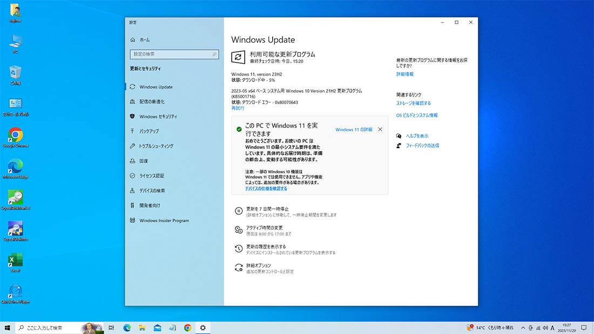
Task: Open active hours change option
Action: click(264, 228)
